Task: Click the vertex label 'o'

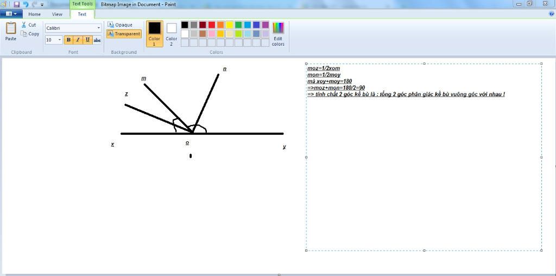Action: point(187,142)
